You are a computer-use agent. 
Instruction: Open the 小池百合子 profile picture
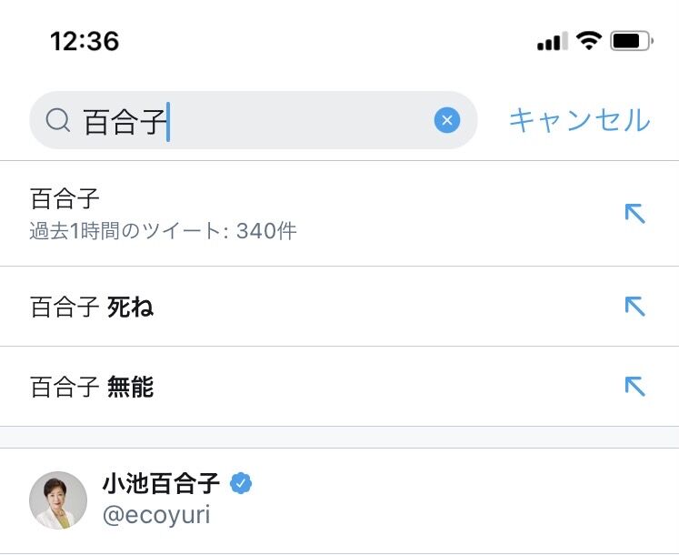[58, 500]
